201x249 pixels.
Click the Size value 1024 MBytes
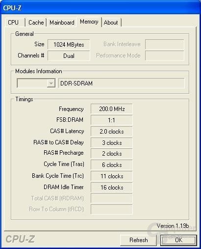click(x=69, y=44)
